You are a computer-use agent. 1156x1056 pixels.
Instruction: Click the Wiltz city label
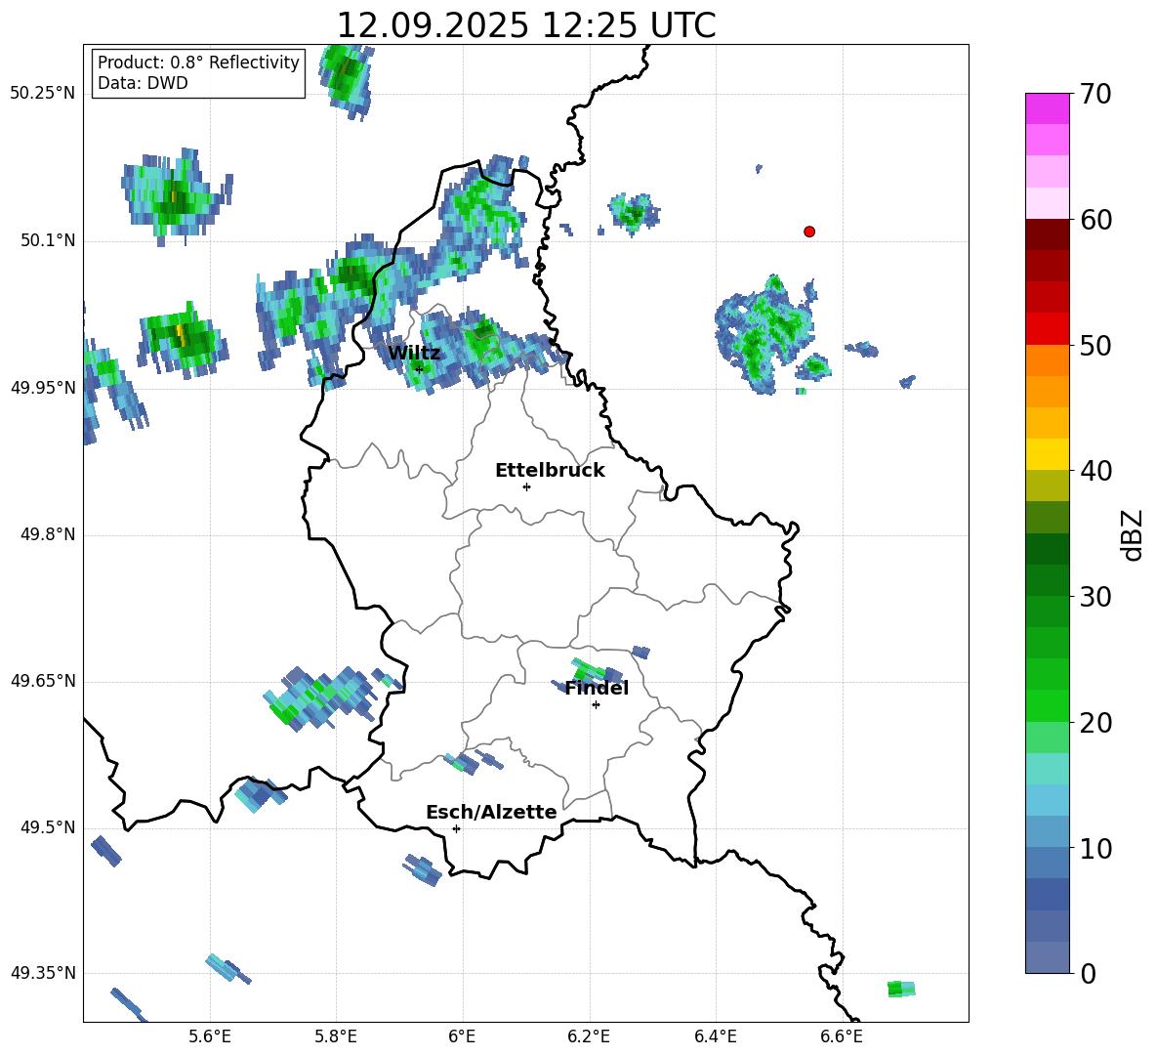414,353
